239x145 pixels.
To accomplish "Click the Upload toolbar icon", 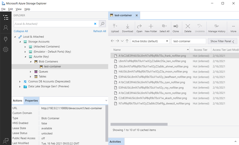I will pos(115,28).
